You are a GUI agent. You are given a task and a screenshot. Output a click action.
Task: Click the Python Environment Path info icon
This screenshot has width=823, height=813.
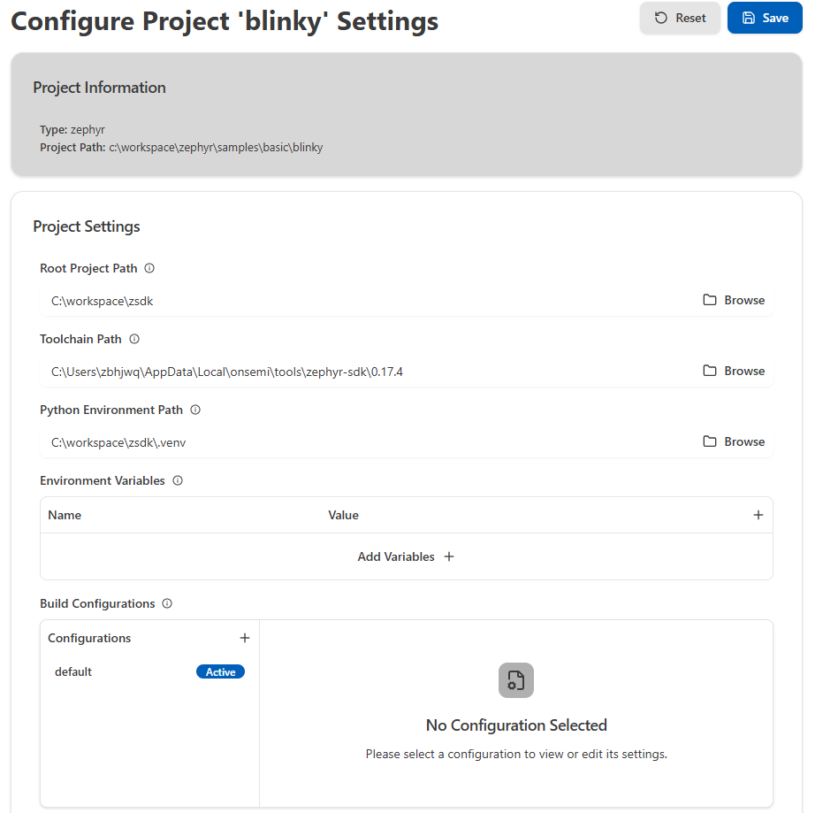pos(195,410)
